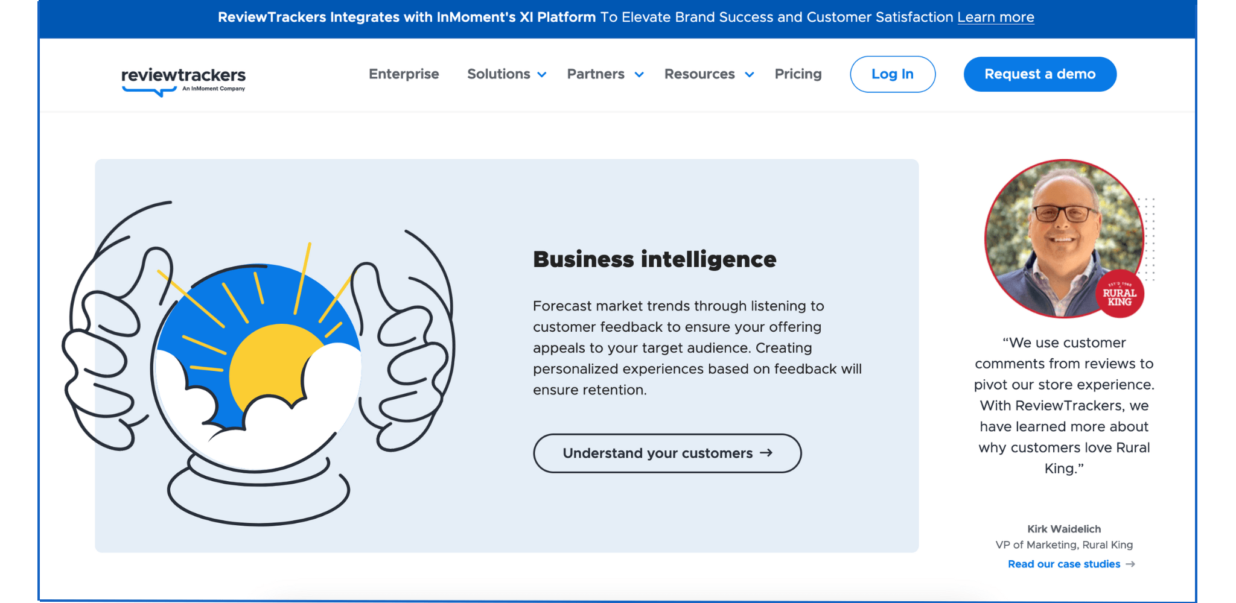Viewport: 1236px width, 603px height.
Task: Expand the Solutions dropdown chevron
Action: tap(542, 75)
